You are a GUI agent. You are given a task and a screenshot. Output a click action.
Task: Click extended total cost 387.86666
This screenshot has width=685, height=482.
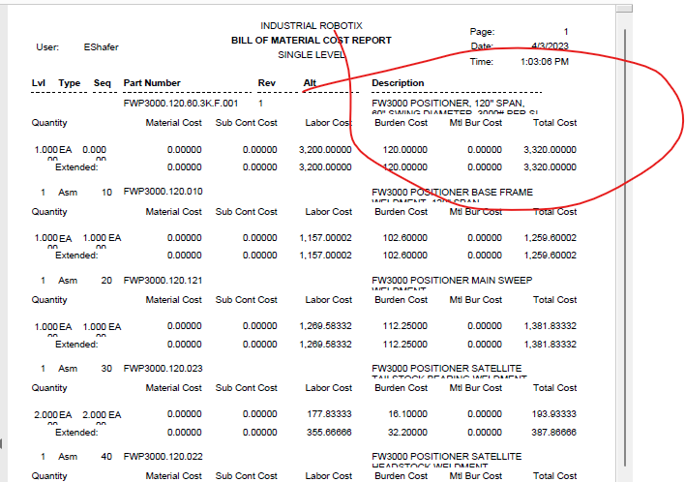click(x=554, y=433)
